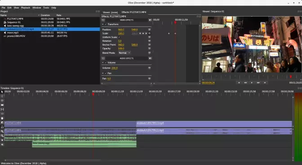Enable keyframing stopwatch for Anchor Point

(x=149, y=45)
